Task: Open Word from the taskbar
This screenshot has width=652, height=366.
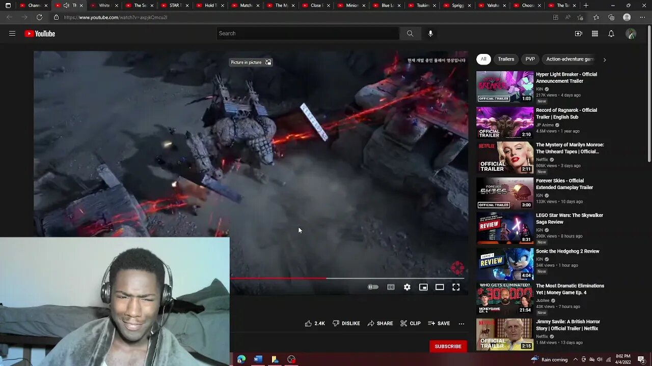Action: point(258,359)
